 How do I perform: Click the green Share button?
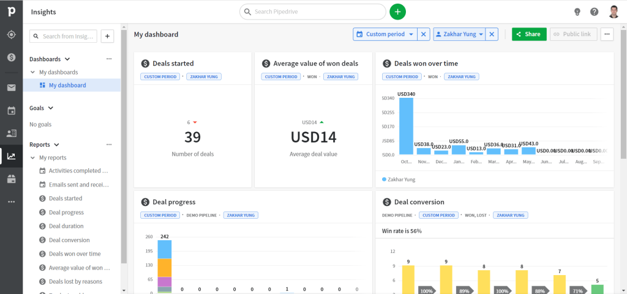tap(529, 34)
